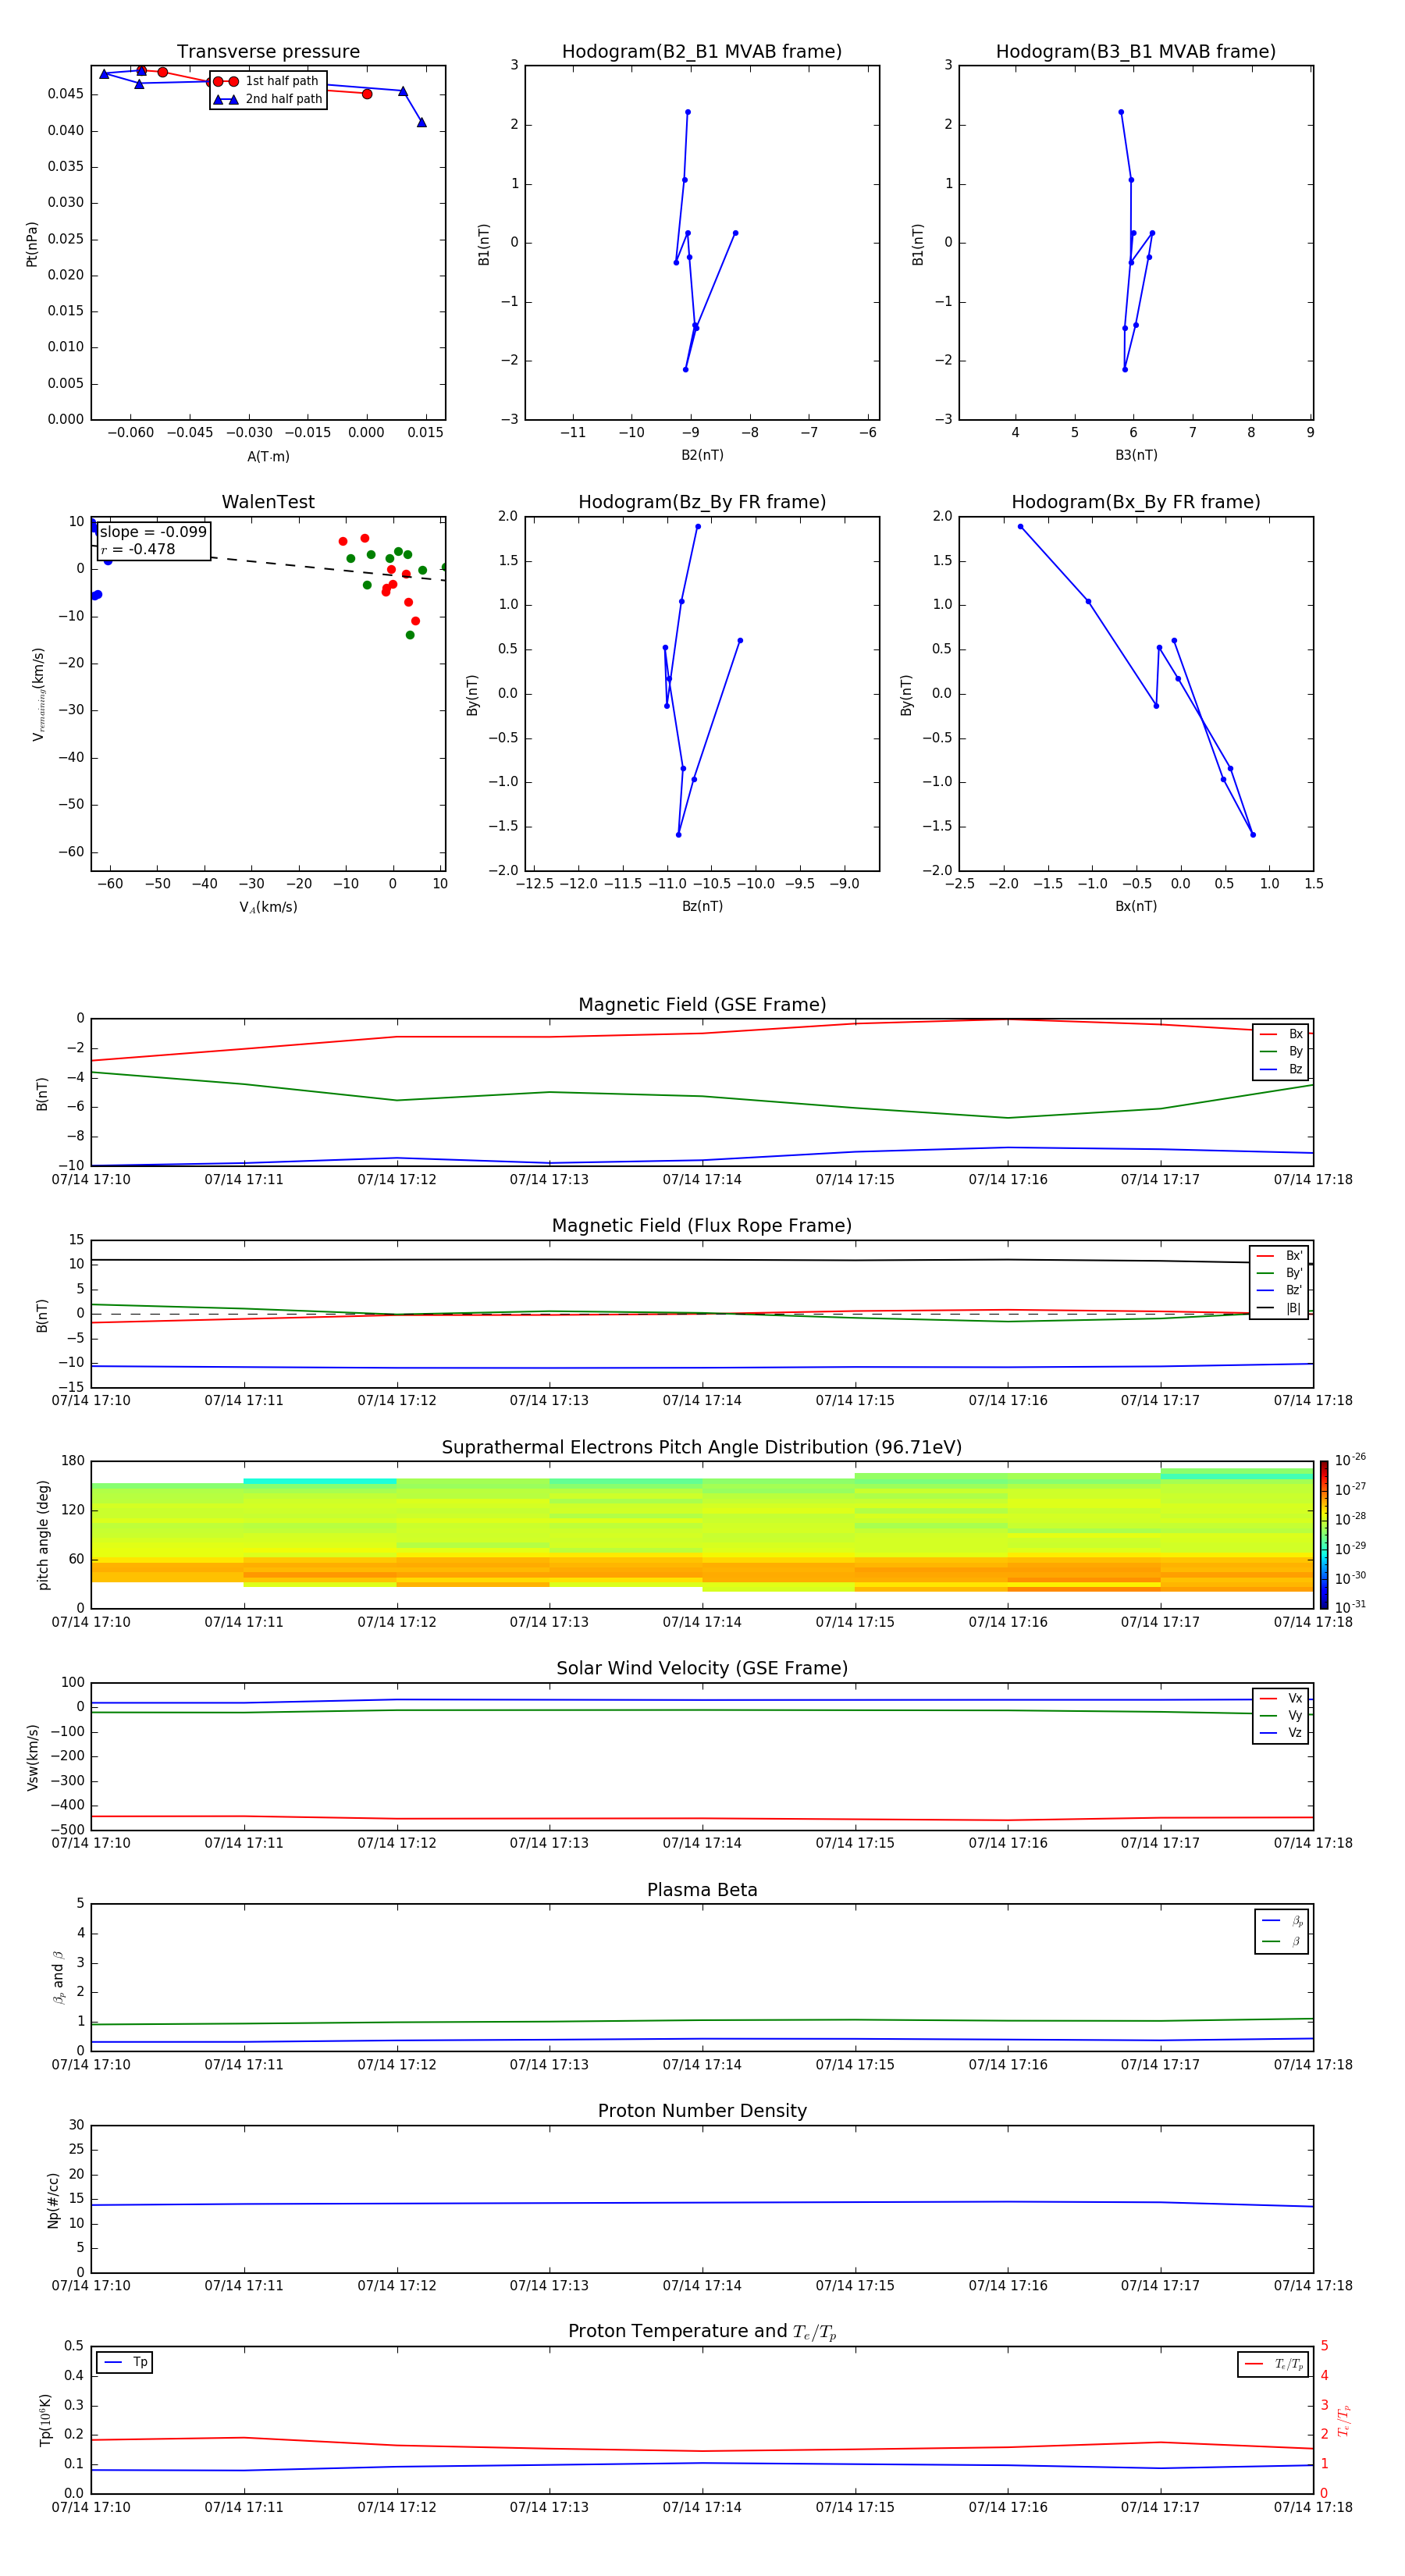Select the "WalenTest" plot title
The height and width of the screenshot is (2576, 1405).
[268, 502]
